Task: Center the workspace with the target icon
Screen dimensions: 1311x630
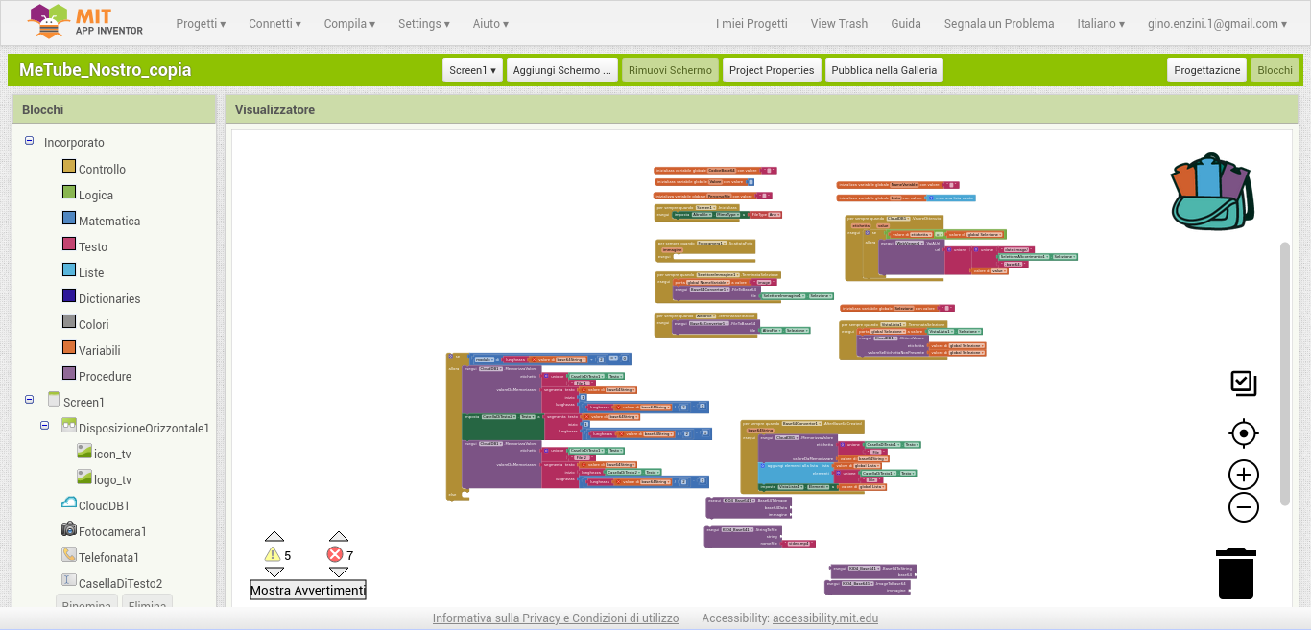Action: point(1244,433)
